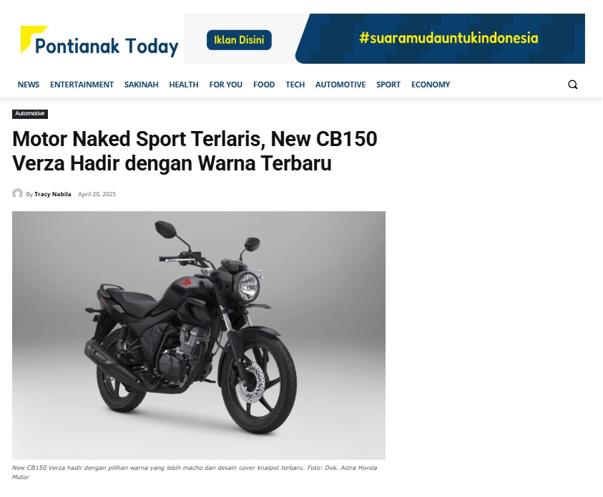Click the CB150 Verza article headline
603x497 pixels.
tap(195, 151)
